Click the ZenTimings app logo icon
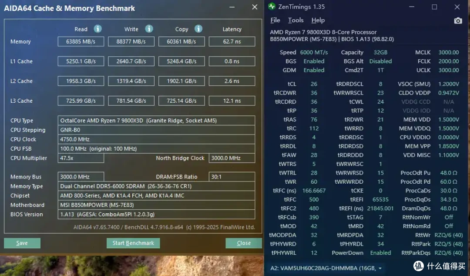This screenshot has width=470, height=276. 272,6
